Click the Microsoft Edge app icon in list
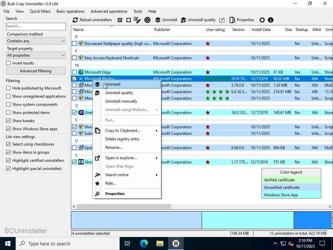This screenshot has width=333, height=250. (81, 72)
